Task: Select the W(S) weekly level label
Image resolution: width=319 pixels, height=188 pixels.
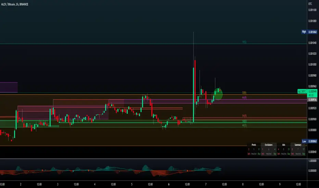Action: (x=244, y=42)
